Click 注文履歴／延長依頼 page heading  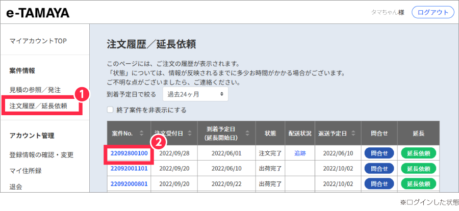coord(151,44)
